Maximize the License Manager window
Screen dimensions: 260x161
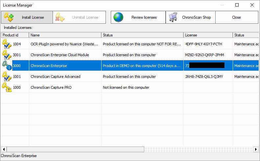point(237,5)
